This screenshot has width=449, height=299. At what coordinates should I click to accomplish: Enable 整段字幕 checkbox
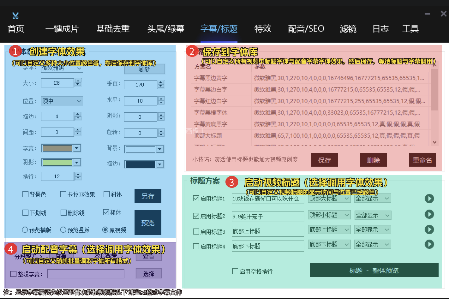coord(13,274)
